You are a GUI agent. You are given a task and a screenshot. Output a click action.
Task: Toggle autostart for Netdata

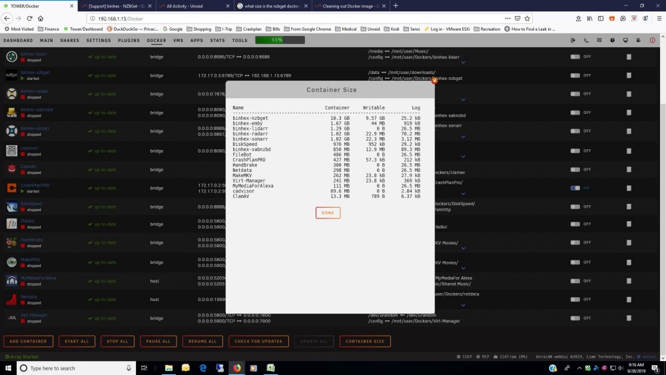(x=575, y=300)
